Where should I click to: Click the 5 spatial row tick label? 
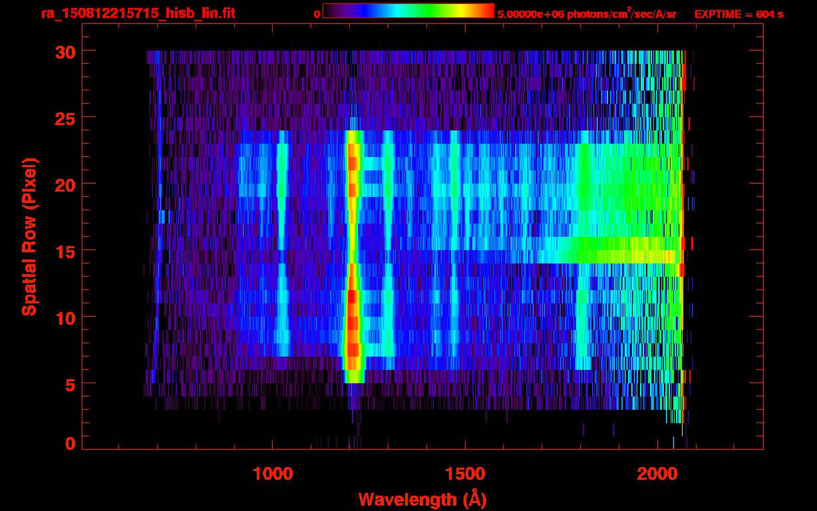tap(70, 384)
